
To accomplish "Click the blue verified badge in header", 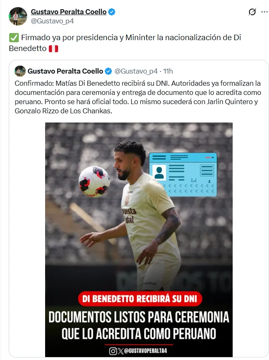I will [x=112, y=12].
